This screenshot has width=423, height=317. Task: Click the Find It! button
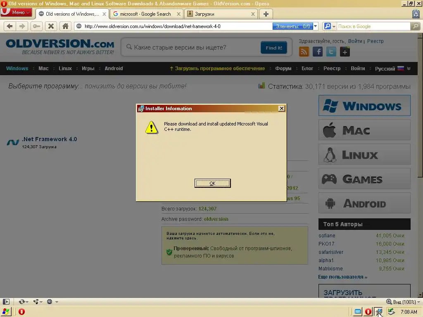(274, 48)
